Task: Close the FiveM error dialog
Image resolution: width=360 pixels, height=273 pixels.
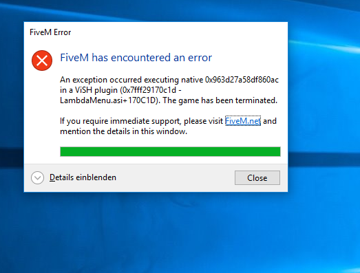Action: pos(257,178)
